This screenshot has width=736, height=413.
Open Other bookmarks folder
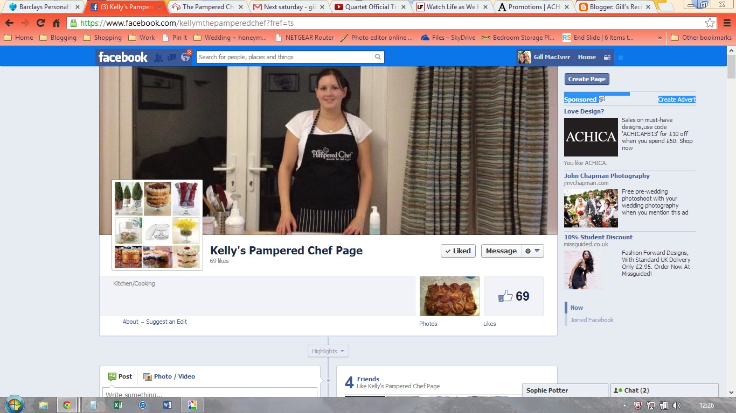[x=701, y=38]
